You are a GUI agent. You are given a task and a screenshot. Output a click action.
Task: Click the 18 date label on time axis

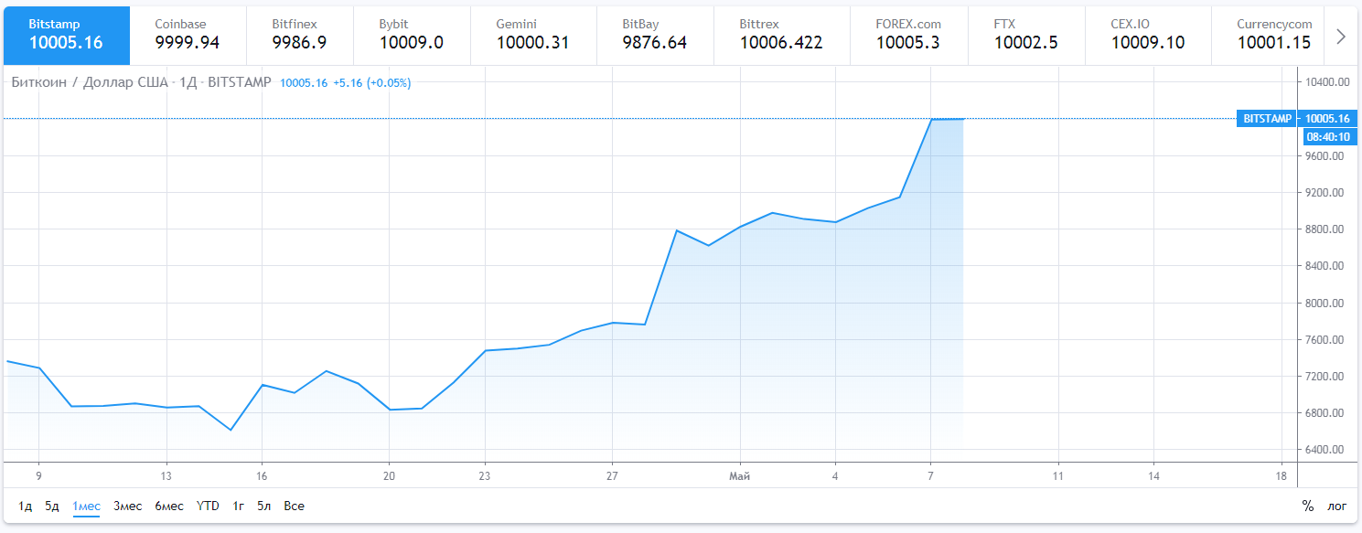[x=1281, y=476]
